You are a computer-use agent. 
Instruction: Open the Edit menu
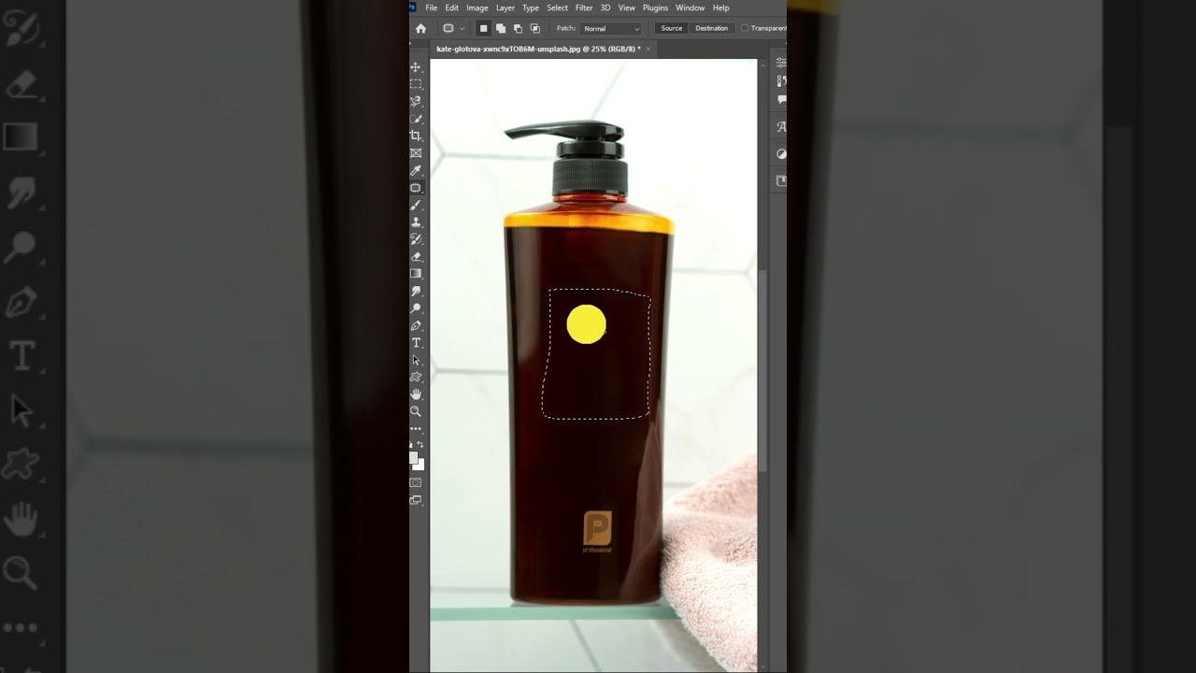click(x=452, y=7)
